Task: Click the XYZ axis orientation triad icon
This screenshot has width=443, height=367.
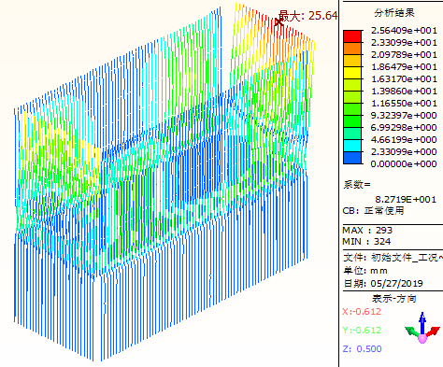Action: pos(422,328)
